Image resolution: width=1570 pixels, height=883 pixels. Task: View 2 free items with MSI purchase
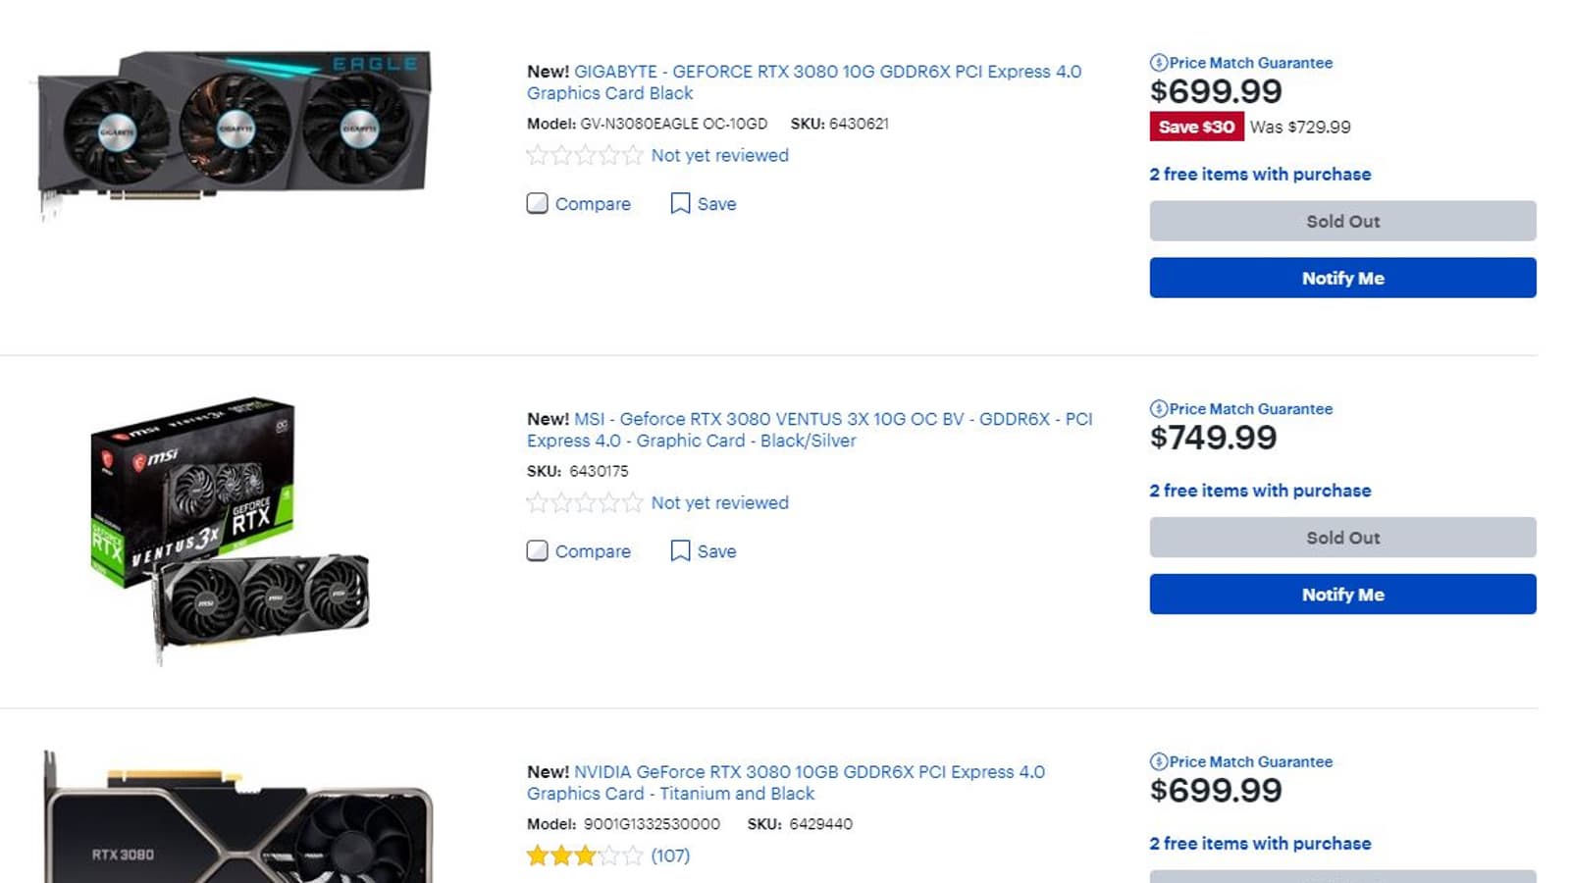point(1260,491)
